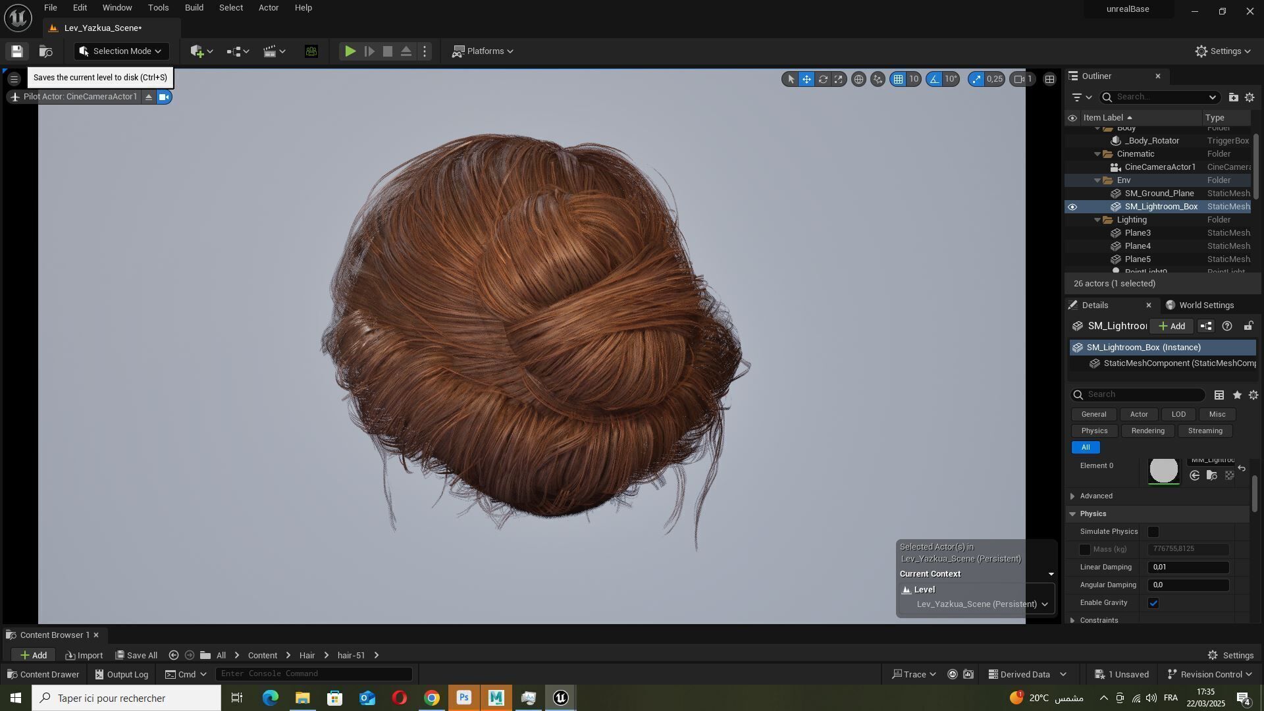Viewport: 1264px width, 711px height.
Task: Open the Add content quick menu
Action: click(201, 51)
